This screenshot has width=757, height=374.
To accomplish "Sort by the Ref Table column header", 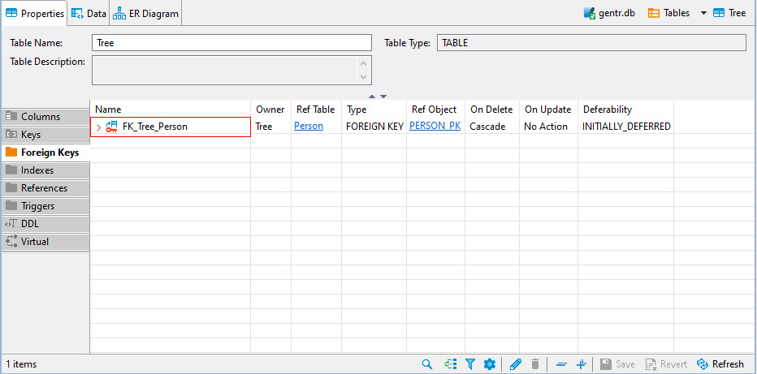I will [316, 110].
